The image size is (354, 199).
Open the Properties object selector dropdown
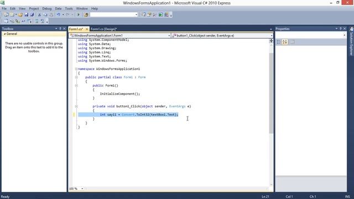(x=344, y=35)
